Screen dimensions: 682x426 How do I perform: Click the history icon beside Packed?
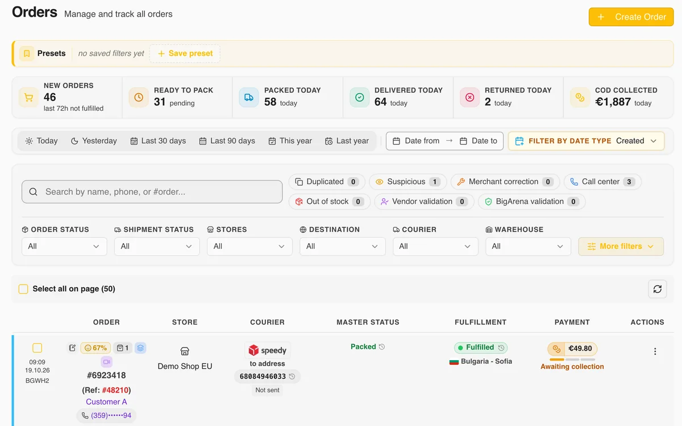tap(382, 346)
